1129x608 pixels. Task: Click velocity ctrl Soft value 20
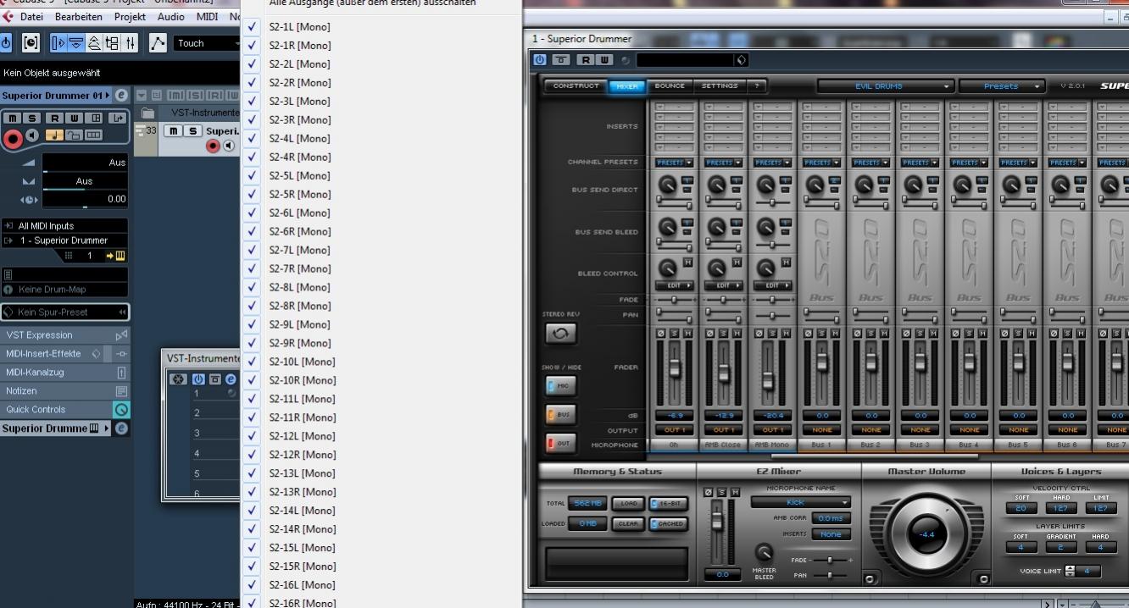click(1021, 508)
